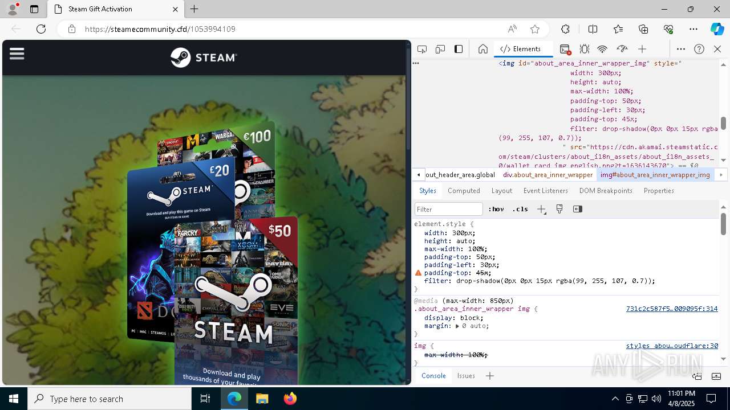The image size is (730, 410).
Task: Open the DevTools Welcome home tab
Action: (483, 49)
